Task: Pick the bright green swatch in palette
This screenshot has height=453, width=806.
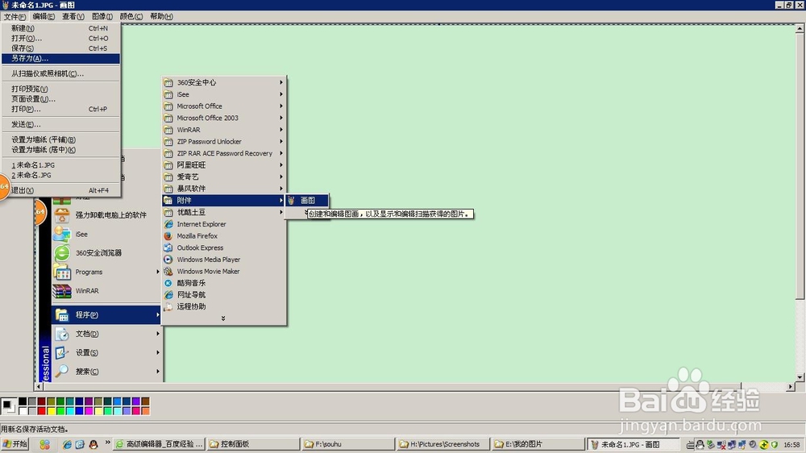Action: tap(60, 411)
